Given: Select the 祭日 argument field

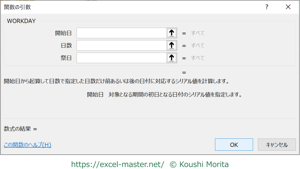Looking at the screenshot, I should [121, 58].
